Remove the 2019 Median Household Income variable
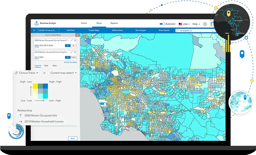This screenshot has height=155, width=256. coord(75,52)
